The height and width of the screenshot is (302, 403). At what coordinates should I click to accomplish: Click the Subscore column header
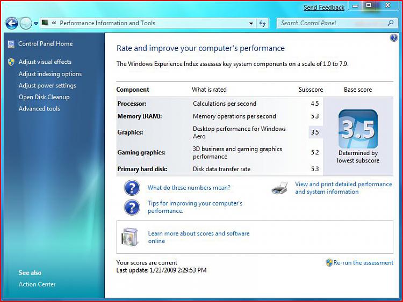[311, 90]
